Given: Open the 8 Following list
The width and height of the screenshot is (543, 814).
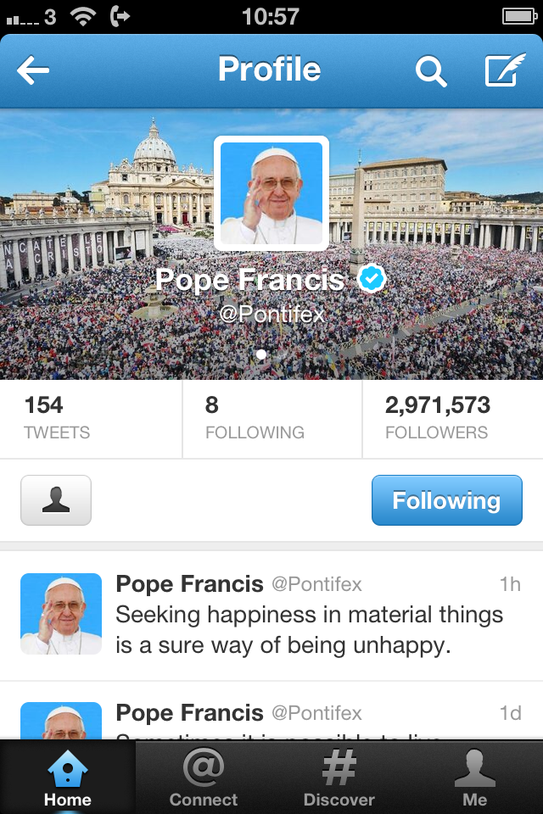Looking at the screenshot, I should coord(271,418).
